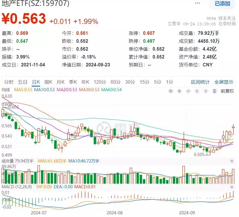Move chart left with the chevron icon
Image resolution: width=239 pixels, height=217 pixels.
[197, 91]
